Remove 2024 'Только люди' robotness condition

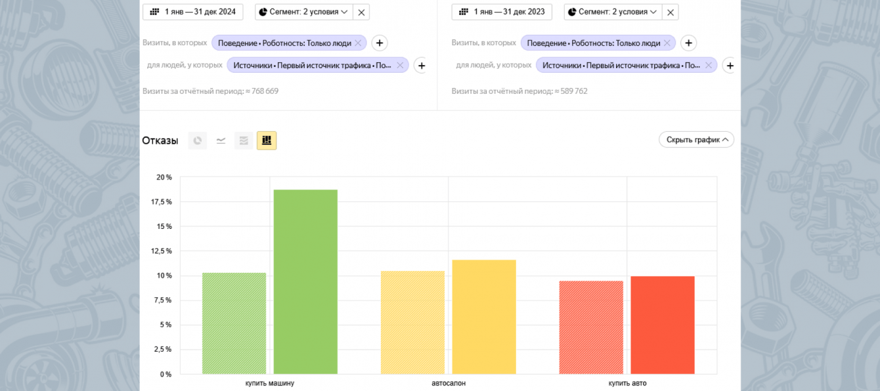[x=358, y=43]
